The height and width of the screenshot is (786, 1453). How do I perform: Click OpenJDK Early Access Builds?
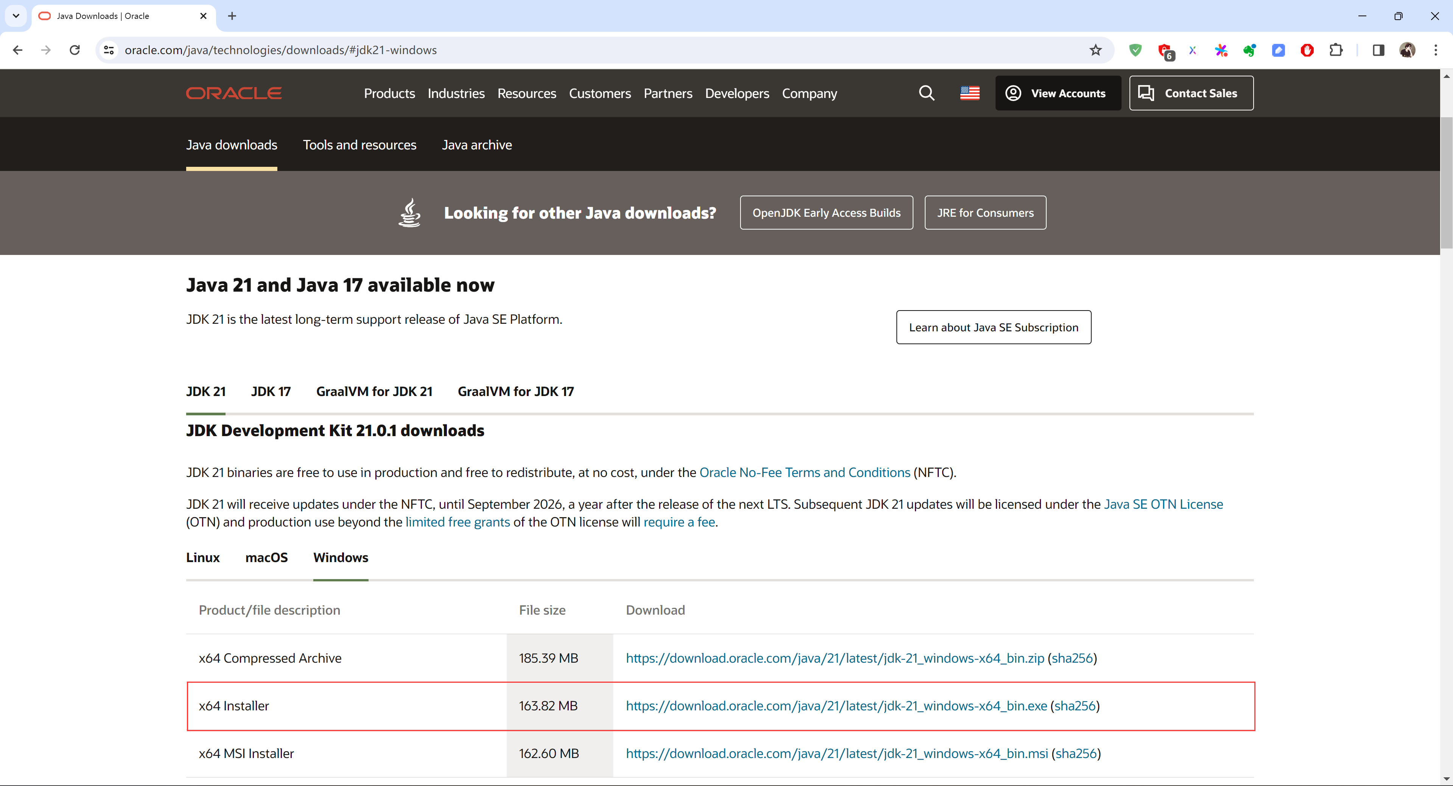826,213
